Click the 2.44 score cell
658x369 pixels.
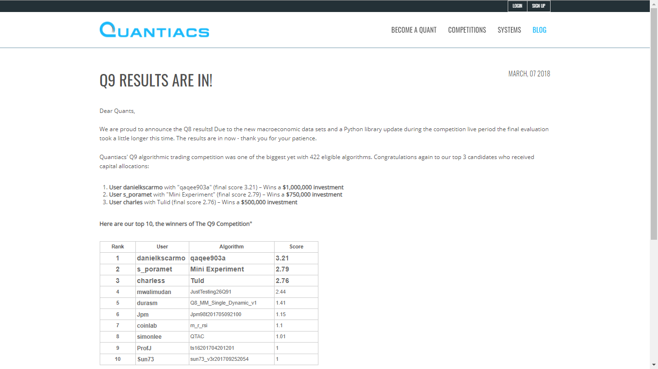(x=296, y=292)
